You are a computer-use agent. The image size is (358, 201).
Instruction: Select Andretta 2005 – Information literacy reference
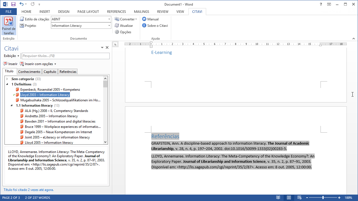coord(51,116)
